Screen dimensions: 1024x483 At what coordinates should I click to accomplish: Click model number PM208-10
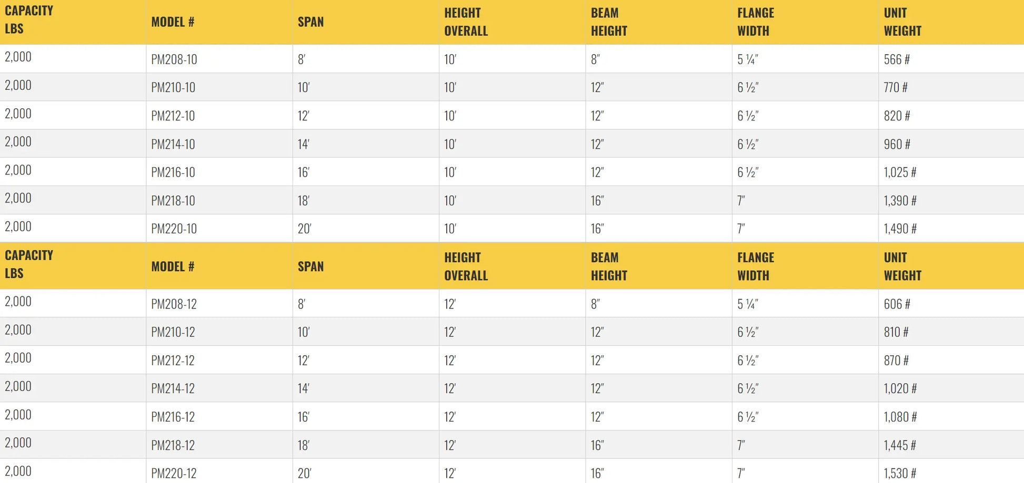pyautogui.click(x=174, y=59)
